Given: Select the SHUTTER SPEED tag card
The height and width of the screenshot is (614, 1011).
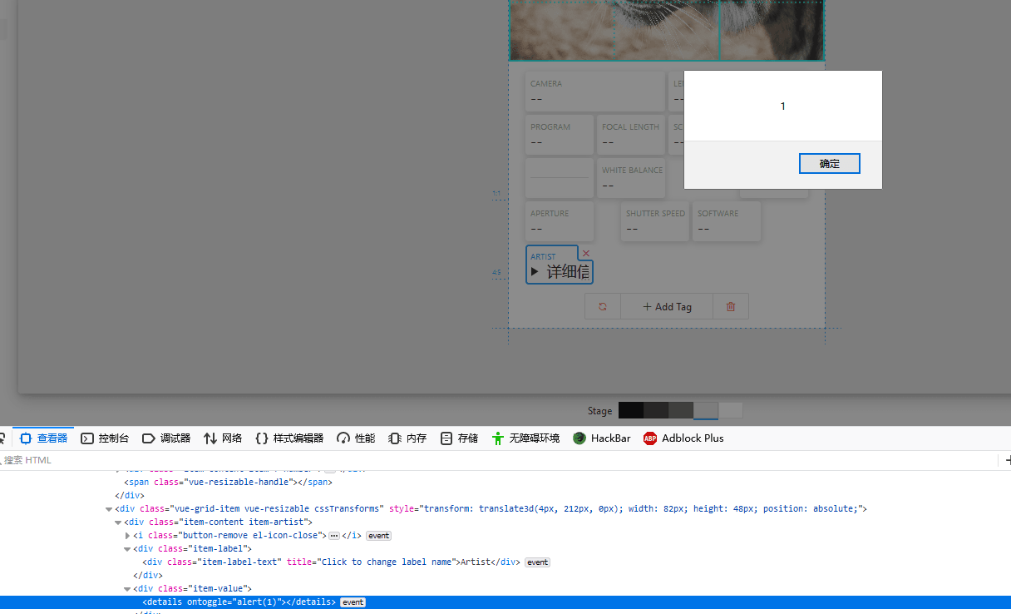Looking at the screenshot, I should coord(655,221).
